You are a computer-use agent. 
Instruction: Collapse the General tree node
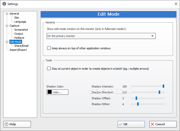[x=7, y=14]
